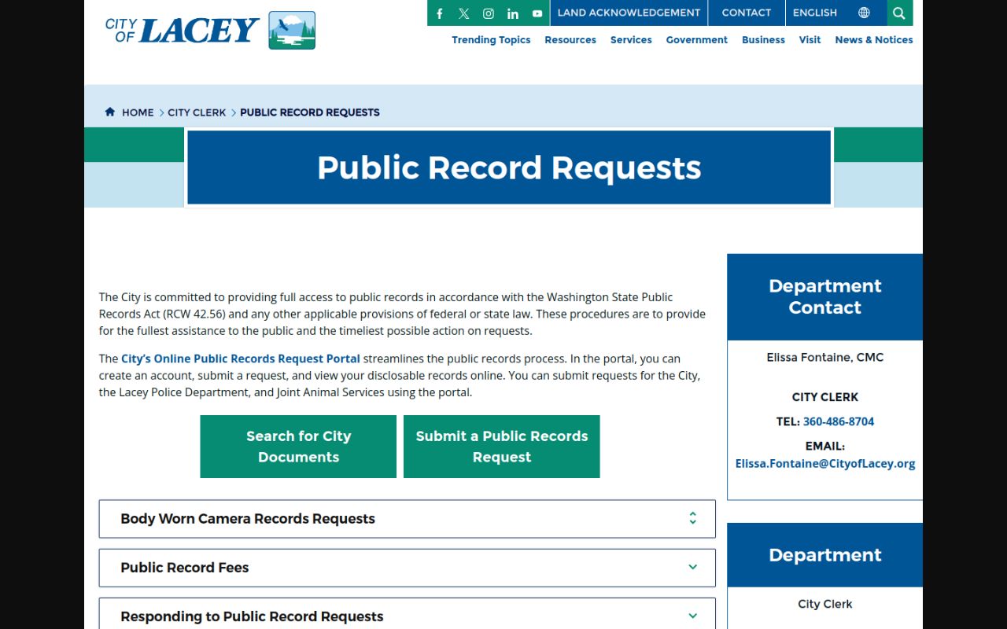Screen dimensions: 1007x629
Task: Click the Public Record Requests page title
Action: click(509, 167)
